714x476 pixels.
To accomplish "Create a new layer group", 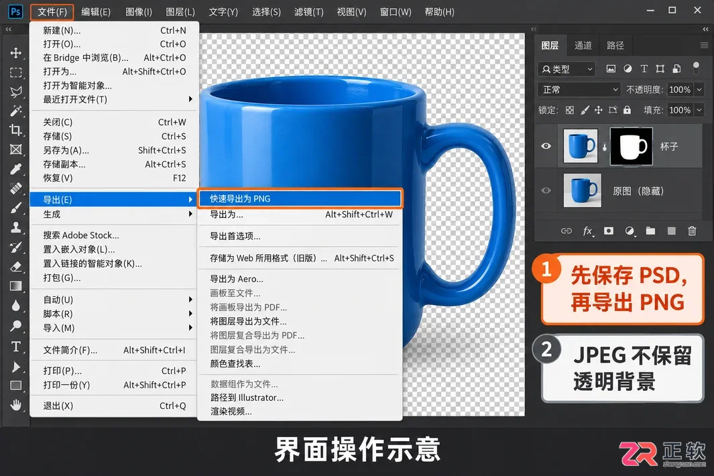I will pyautogui.click(x=650, y=231).
